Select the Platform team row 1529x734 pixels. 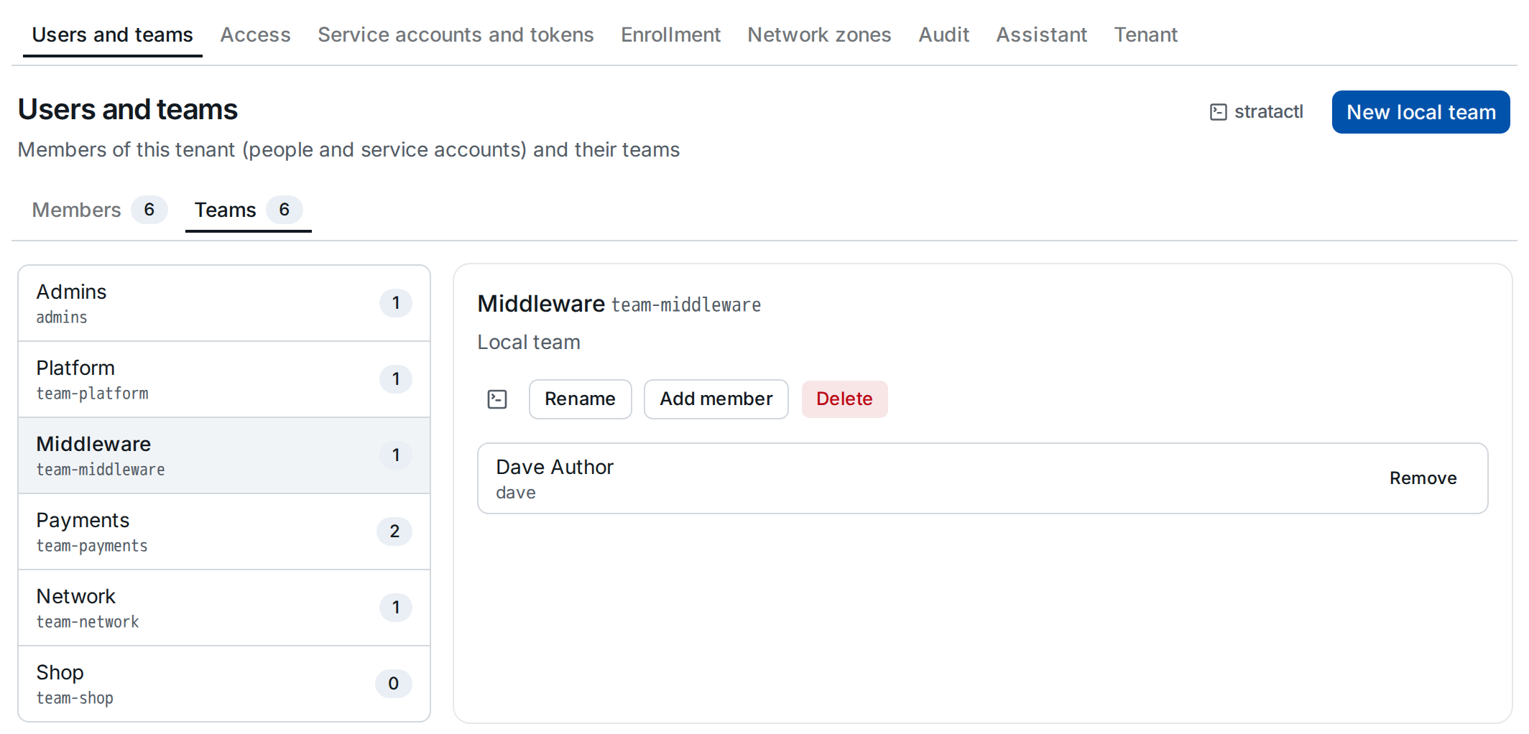pyautogui.click(x=224, y=379)
